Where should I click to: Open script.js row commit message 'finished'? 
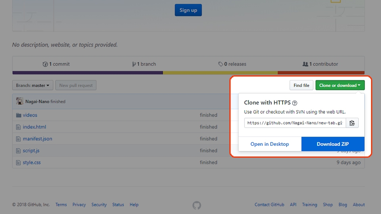(208, 151)
